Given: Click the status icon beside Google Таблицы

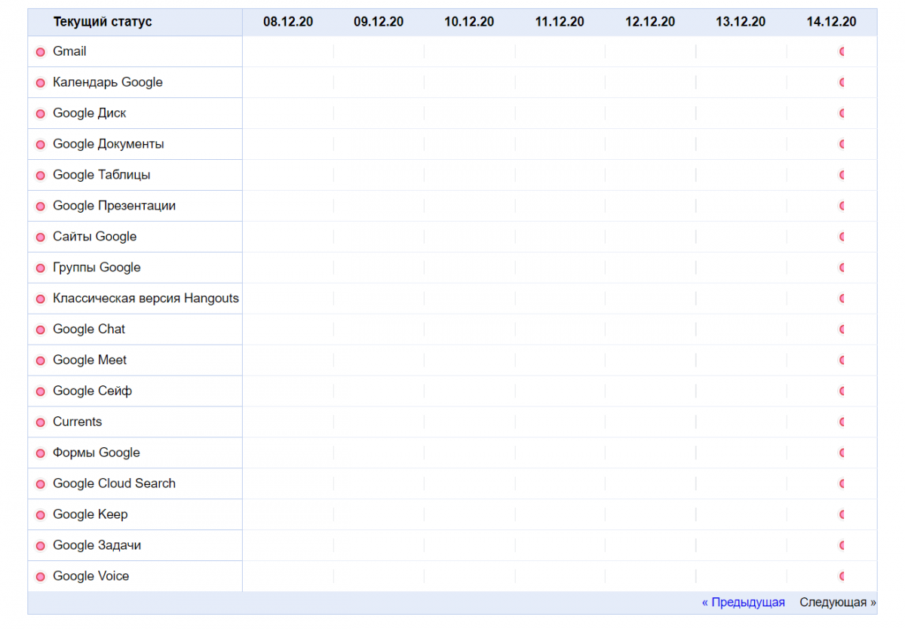Looking at the screenshot, I should (41, 176).
